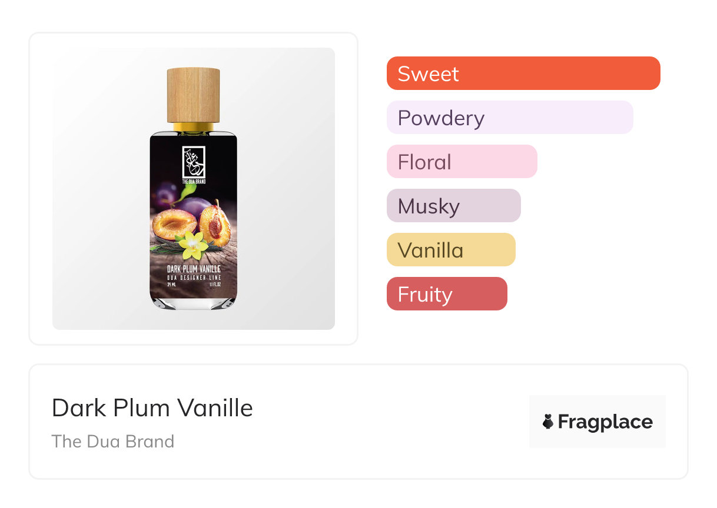Click the yellow vanilla flower on the label
717x508 pixels.
(194, 246)
